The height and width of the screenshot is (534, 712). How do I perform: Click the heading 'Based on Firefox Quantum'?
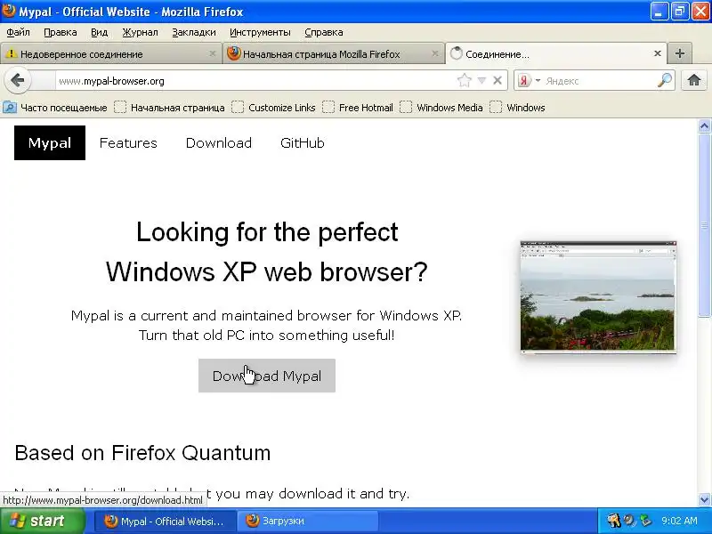[x=142, y=453]
